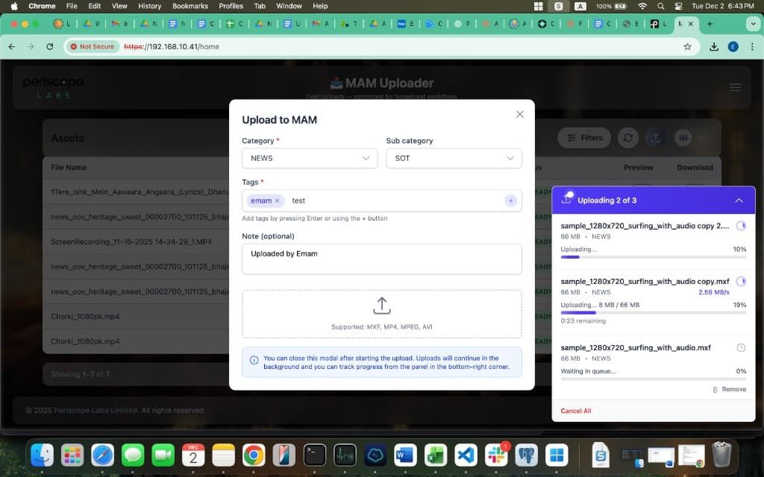Remove the 'emam' tag with its x icon

277,200
